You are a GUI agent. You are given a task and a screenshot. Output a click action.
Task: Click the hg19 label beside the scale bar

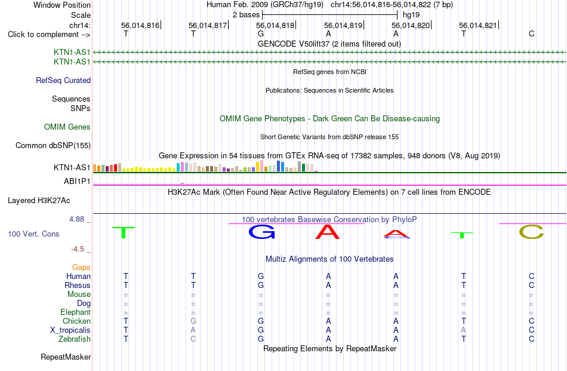[411, 15]
